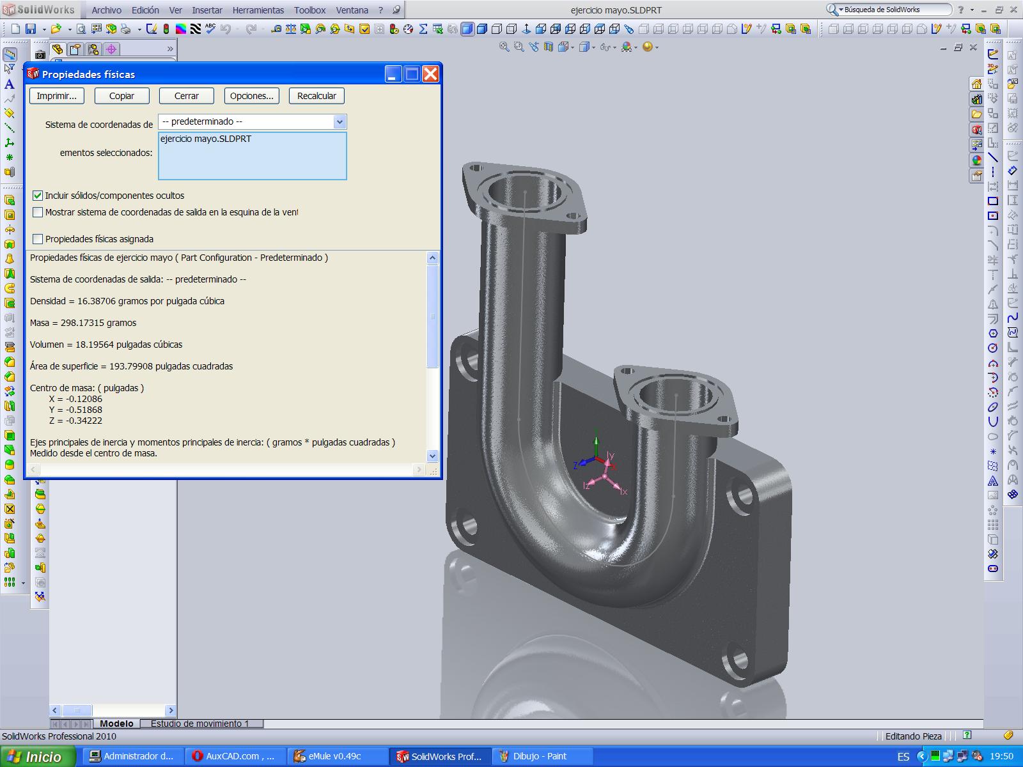Click the Recalcular button
Screen dimensions: 1023x767
click(x=316, y=96)
